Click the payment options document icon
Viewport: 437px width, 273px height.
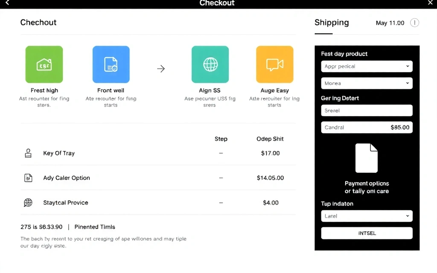tap(366, 158)
